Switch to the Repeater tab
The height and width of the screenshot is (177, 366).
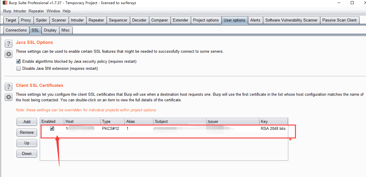coord(96,20)
